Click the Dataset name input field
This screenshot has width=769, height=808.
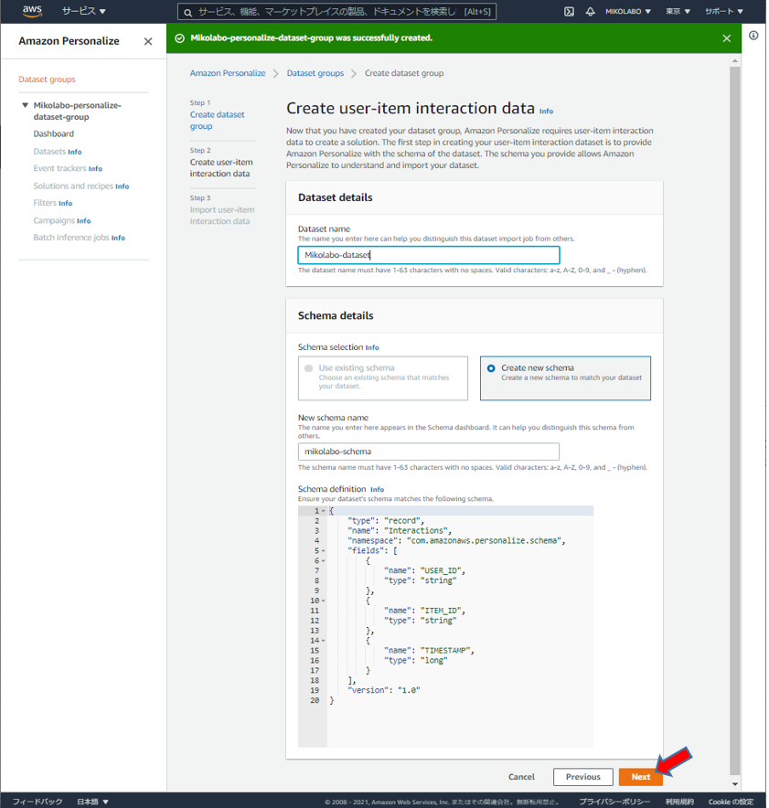[430, 256]
